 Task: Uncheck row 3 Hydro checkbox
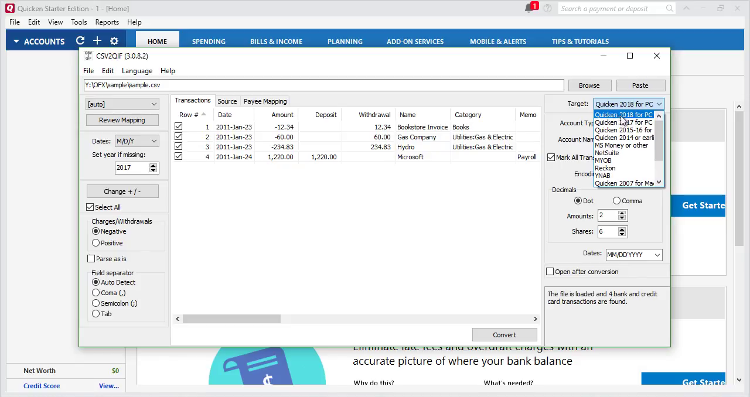click(179, 146)
